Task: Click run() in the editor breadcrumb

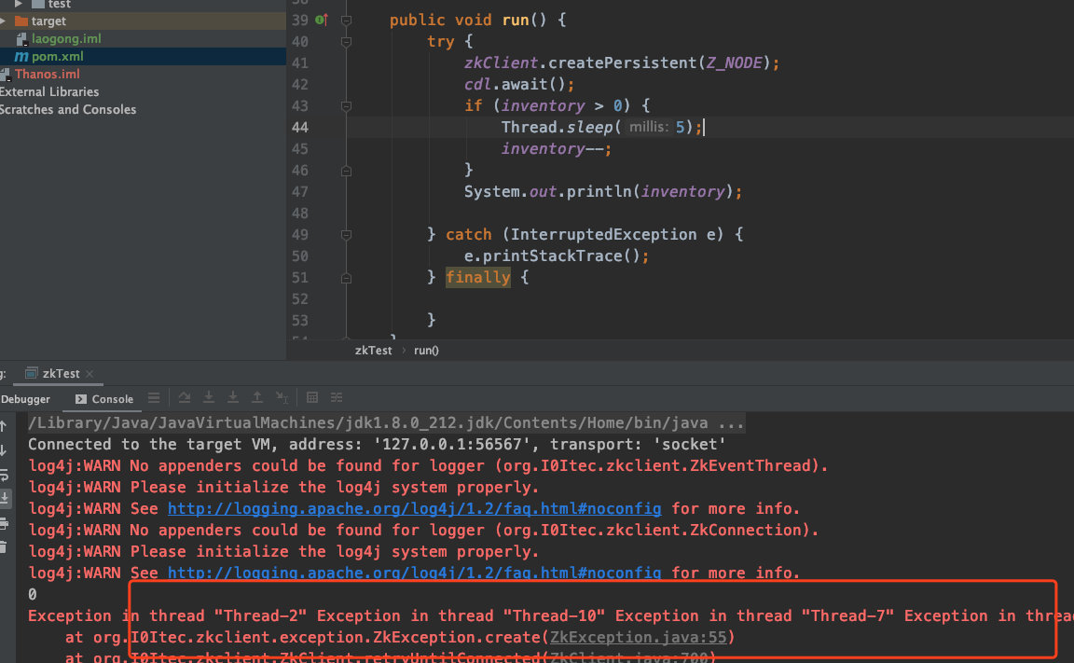Action: [426, 350]
